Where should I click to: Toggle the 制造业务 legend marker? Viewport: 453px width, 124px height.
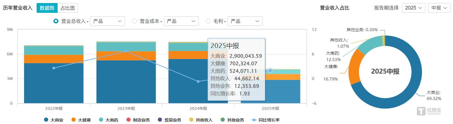tap(128, 120)
